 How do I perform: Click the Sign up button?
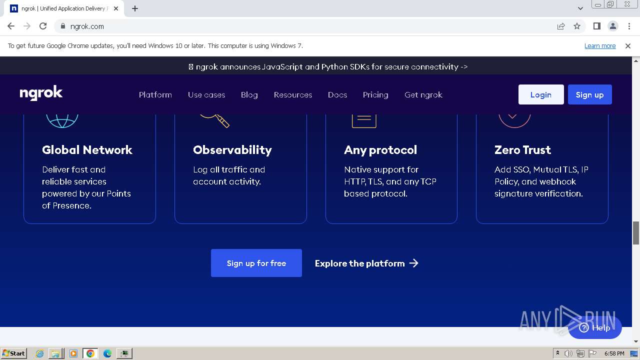(590, 94)
